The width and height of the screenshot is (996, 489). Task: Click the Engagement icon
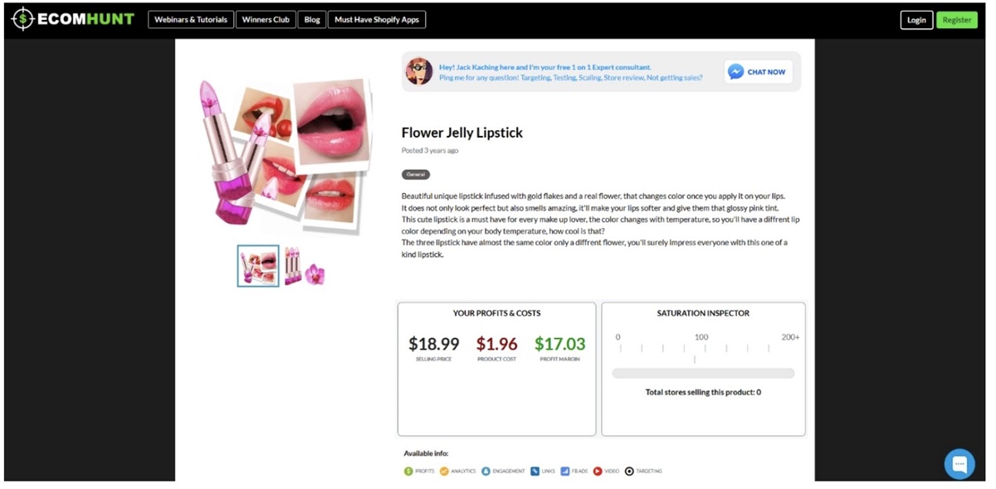click(486, 471)
